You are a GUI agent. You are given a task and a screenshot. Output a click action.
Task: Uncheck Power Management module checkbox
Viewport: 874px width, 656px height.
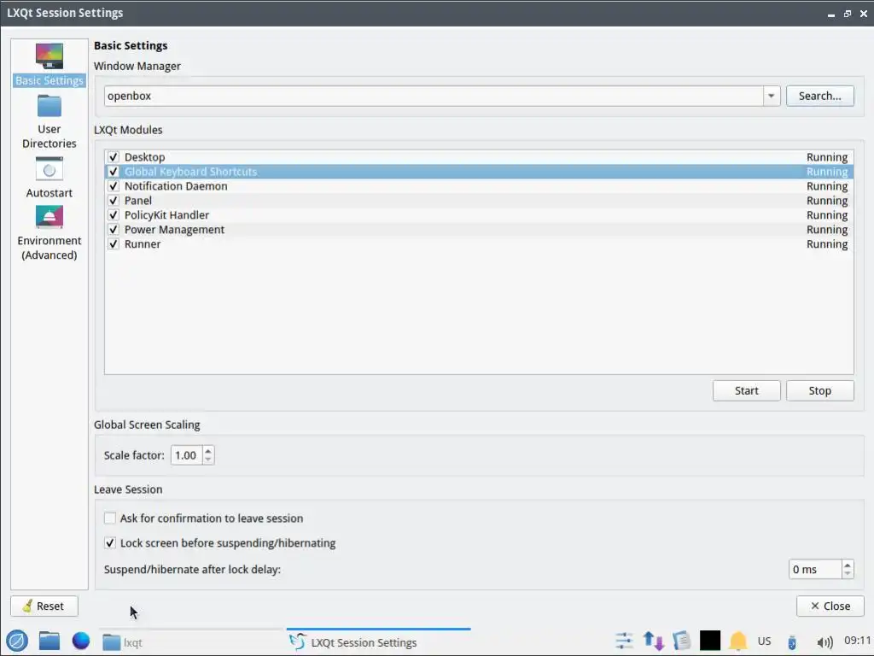pyautogui.click(x=114, y=229)
